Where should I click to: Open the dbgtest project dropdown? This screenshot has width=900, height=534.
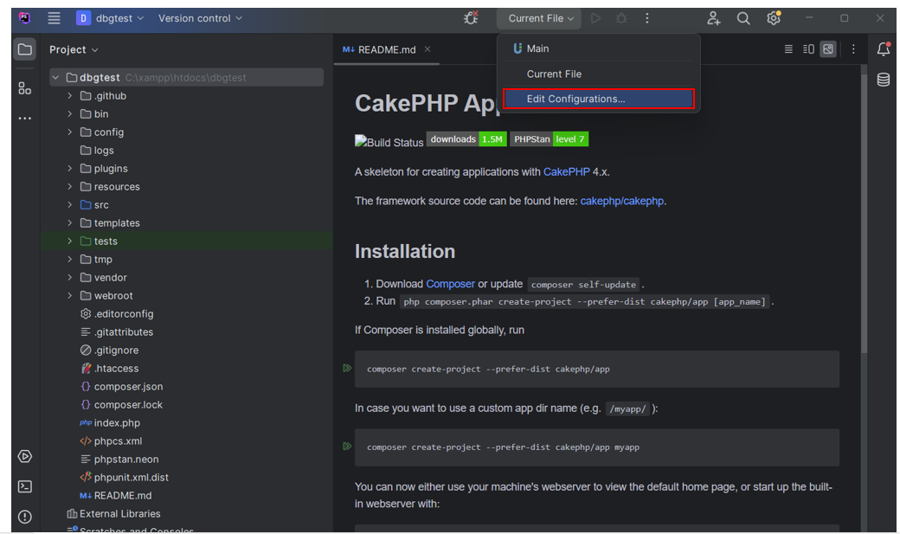(x=110, y=18)
